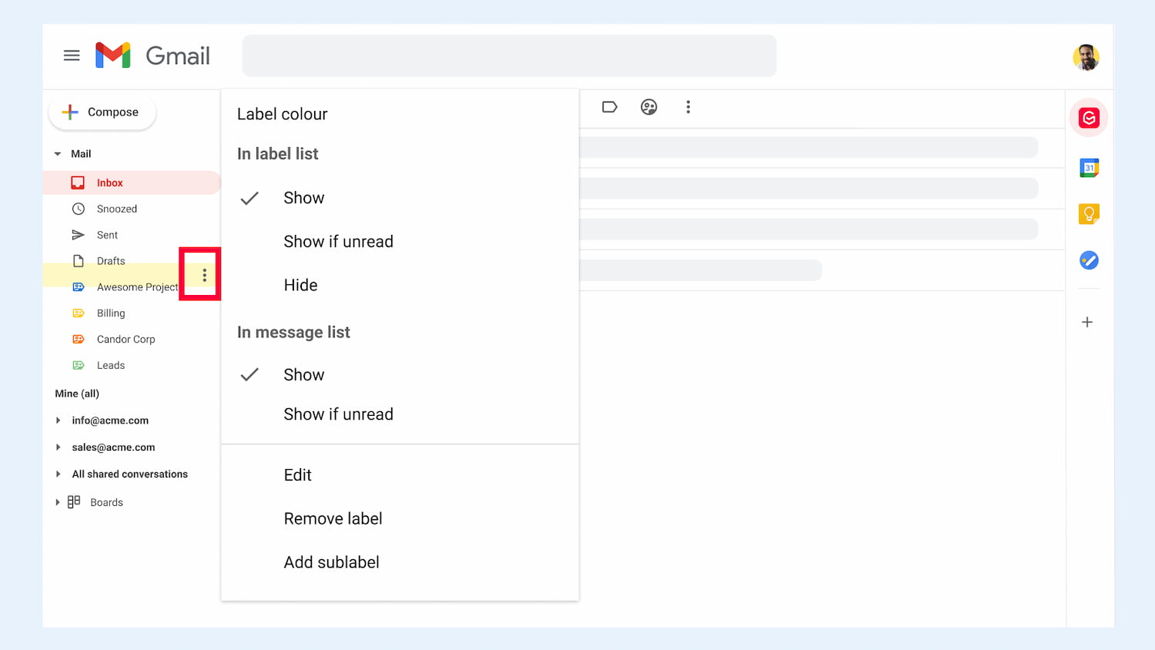The height and width of the screenshot is (650, 1155).
Task: Open the Grammarly sidebar icon
Action: tap(1089, 118)
